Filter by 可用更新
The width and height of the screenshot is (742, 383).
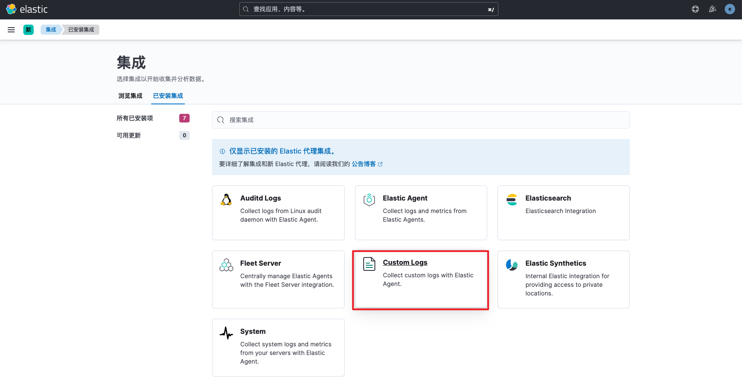129,135
